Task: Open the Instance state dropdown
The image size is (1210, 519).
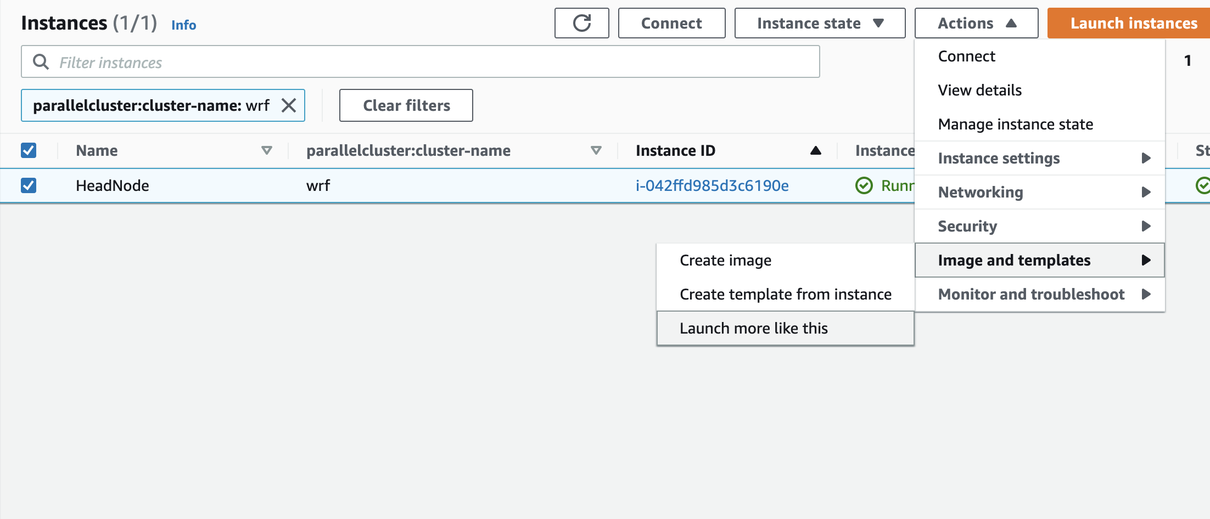Action: point(820,23)
